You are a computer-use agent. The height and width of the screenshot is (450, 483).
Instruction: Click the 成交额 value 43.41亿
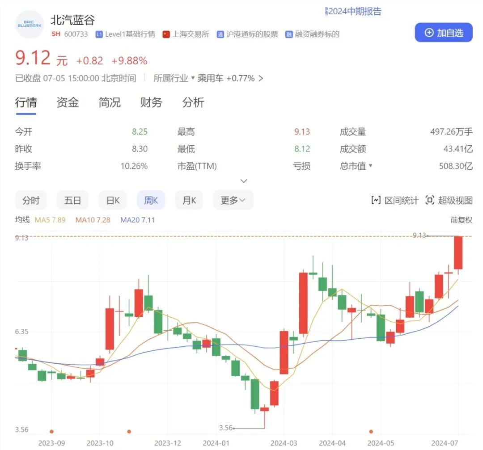(458, 149)
